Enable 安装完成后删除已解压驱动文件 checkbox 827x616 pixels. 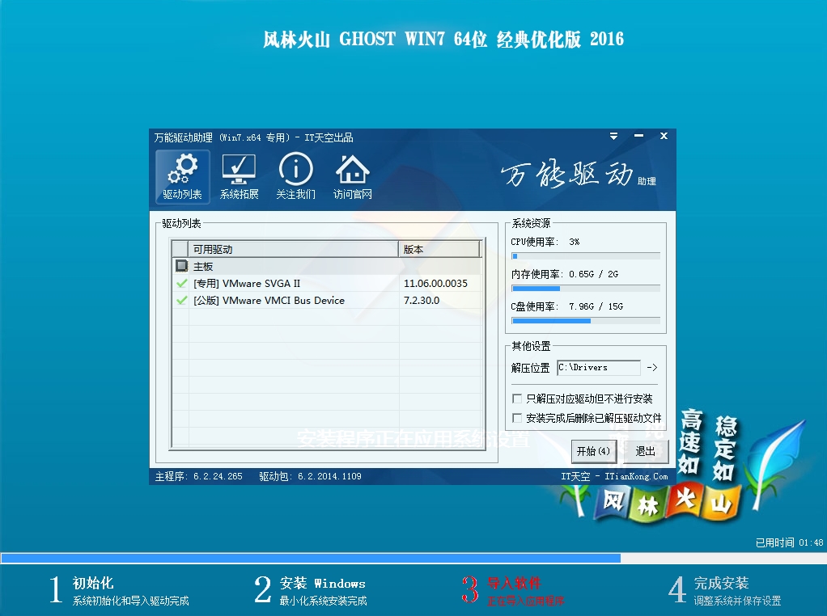pyautogui.click(x=517, y=418)
